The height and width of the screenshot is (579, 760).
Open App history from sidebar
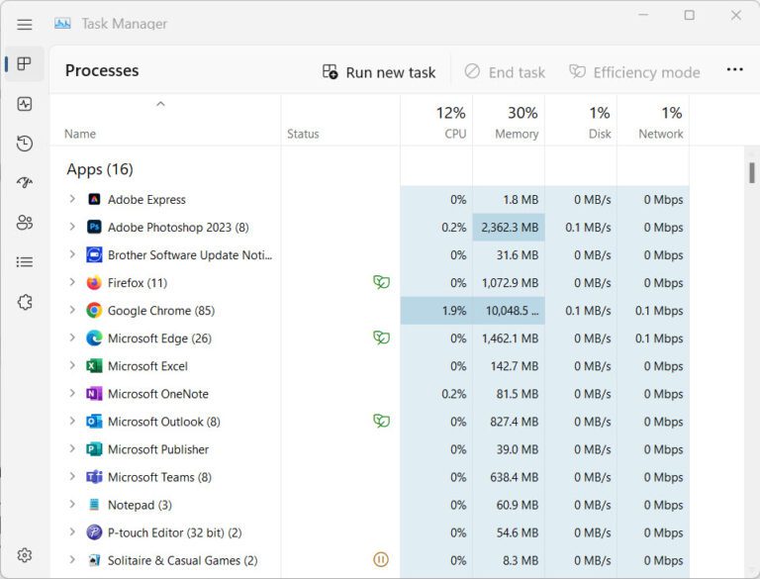click(x=25, y=144)
